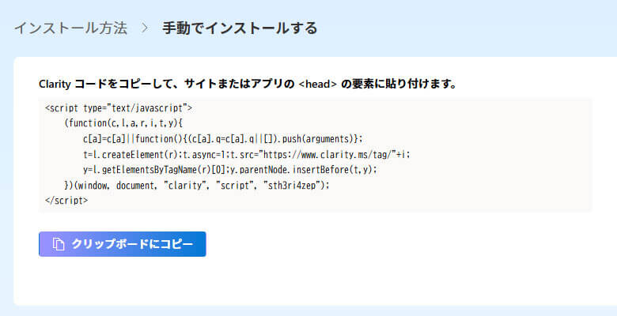Click the Clarity コードをコピーして instruction heading

(x=248, y=84)
